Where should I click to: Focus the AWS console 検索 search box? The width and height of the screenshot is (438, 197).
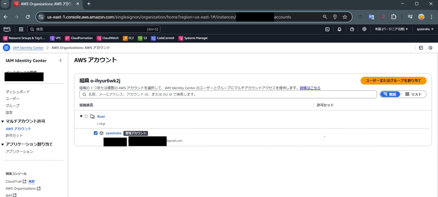point(94,29)
